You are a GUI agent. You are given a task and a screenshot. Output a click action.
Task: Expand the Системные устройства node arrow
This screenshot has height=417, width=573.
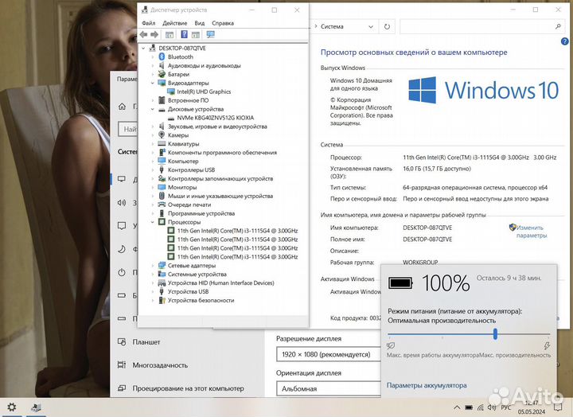pyautogui.click(x=153, y=274)
